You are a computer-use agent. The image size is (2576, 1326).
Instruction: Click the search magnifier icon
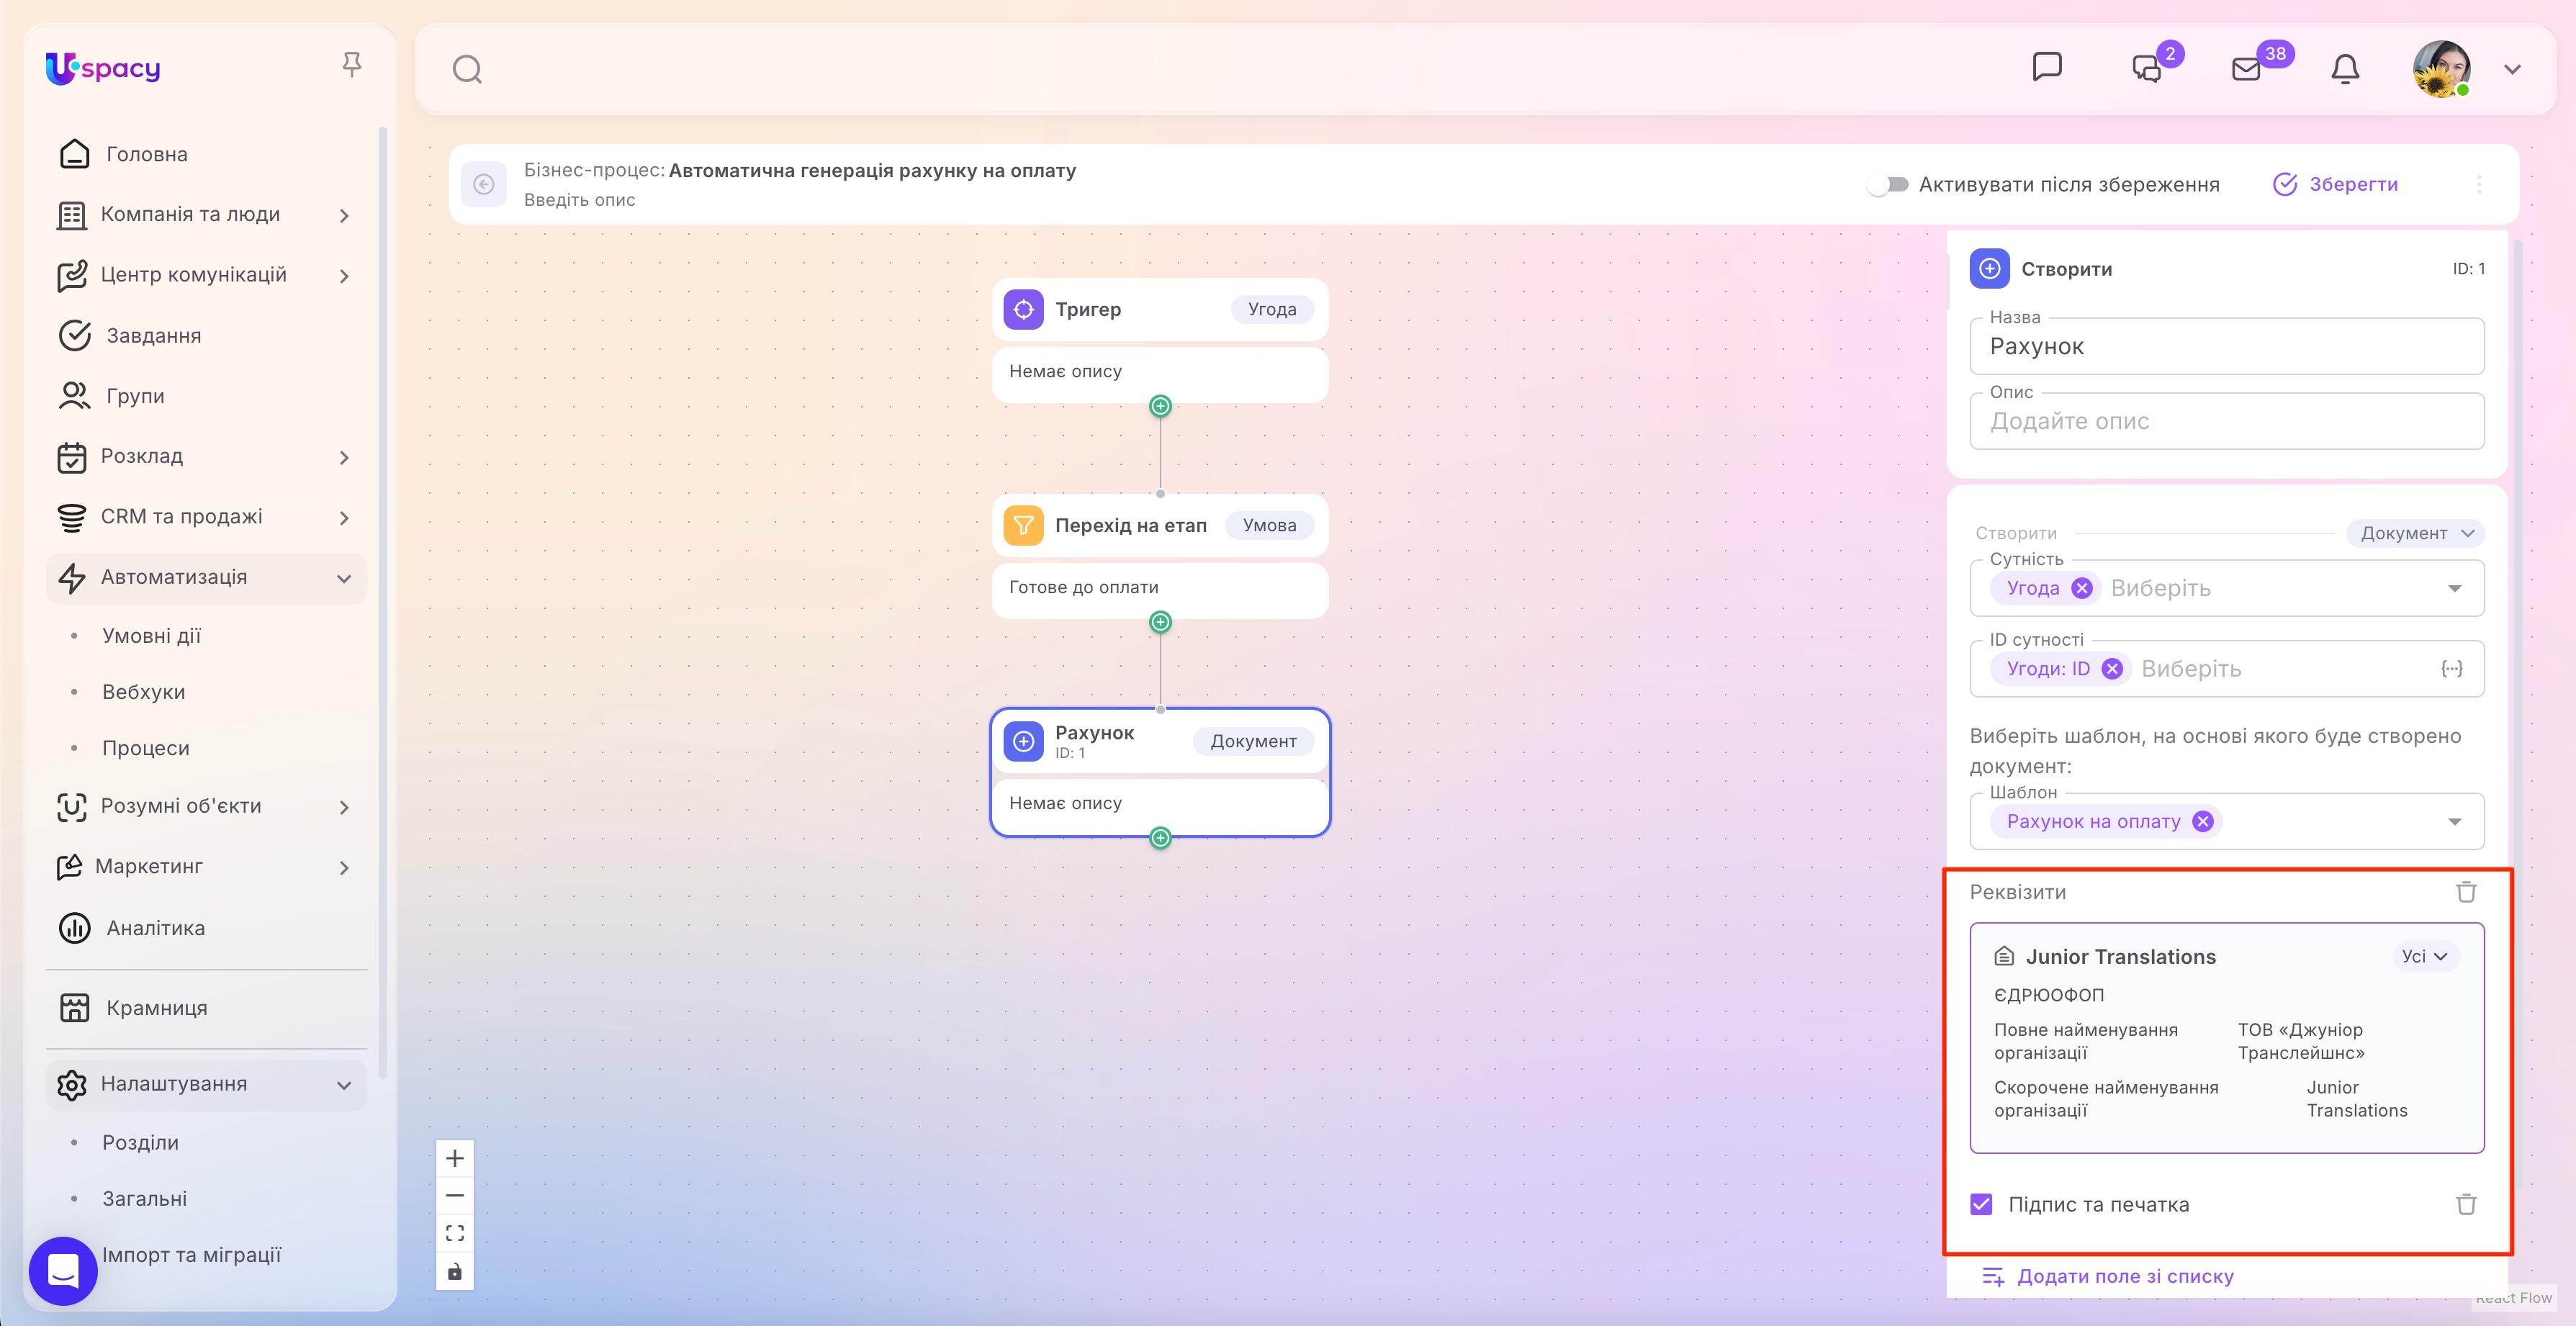tap(467, 69)
